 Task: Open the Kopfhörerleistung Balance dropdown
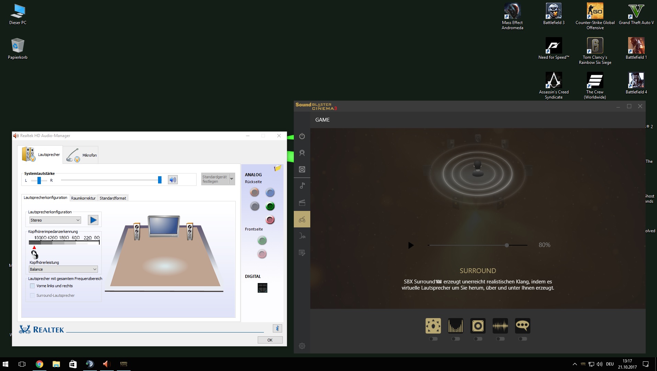(64, 269)
